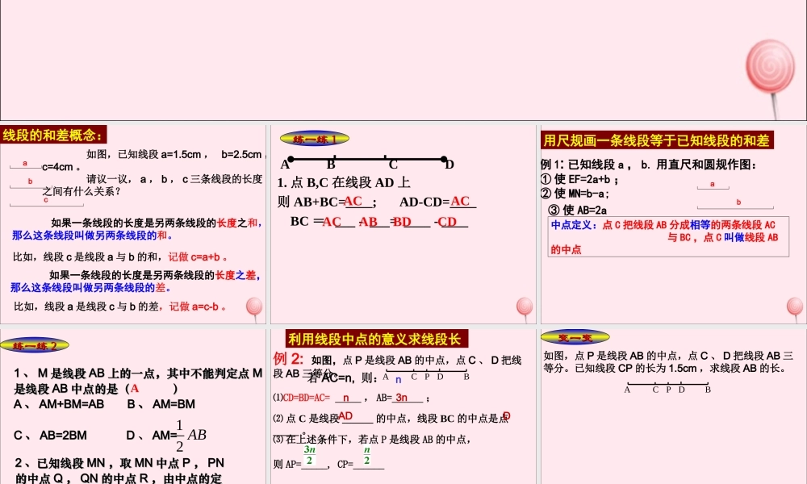The width and height of the screenshot is (807, 484).
Task: Select A C P D B diagram in 变一变 slide
Action: 667,387
